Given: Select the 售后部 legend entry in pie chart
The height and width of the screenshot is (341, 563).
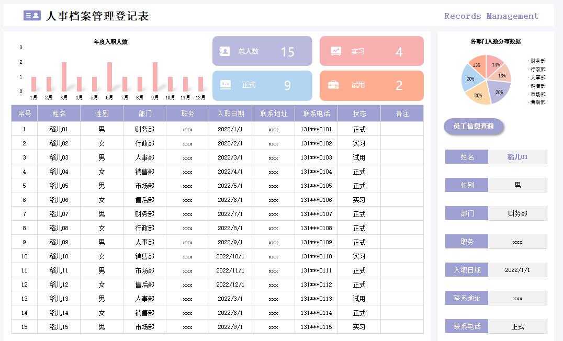Looking at the screenshot, I should [537, 103].
